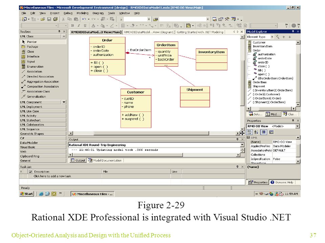Select the Customer class in the diagram
Image resolution: width=325 pixels, height=243 pixels.
136,108
